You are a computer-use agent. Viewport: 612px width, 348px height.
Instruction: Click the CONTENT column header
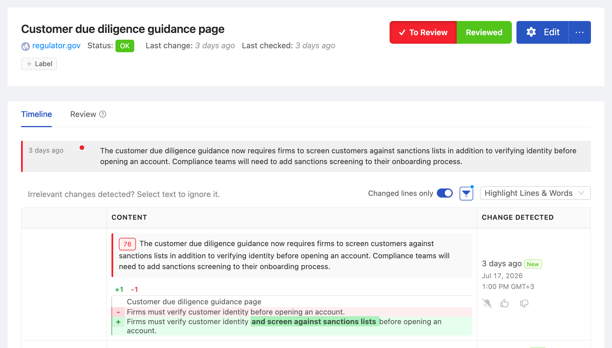point(129,217)
